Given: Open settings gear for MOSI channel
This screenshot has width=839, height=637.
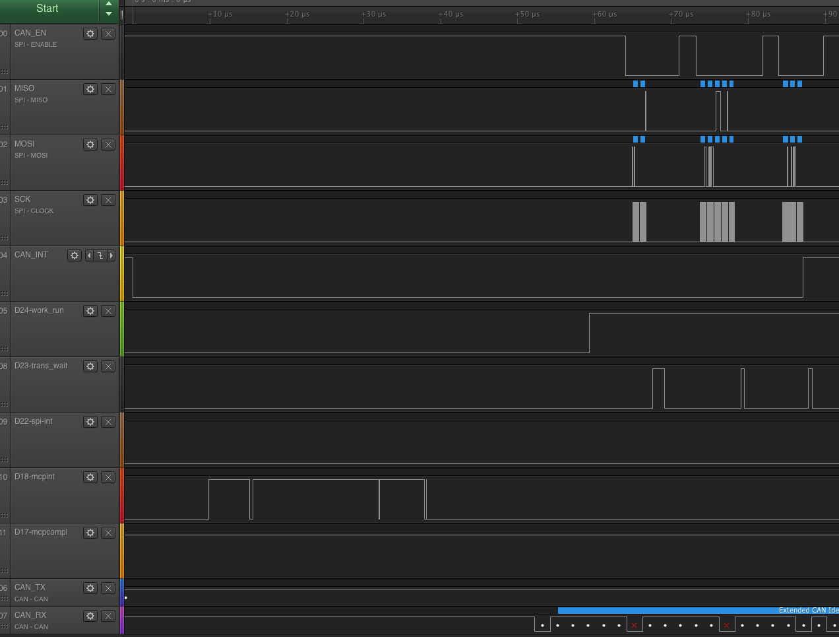Looking at the screenshot, I should pyautogui.click(x=90, y=145).
